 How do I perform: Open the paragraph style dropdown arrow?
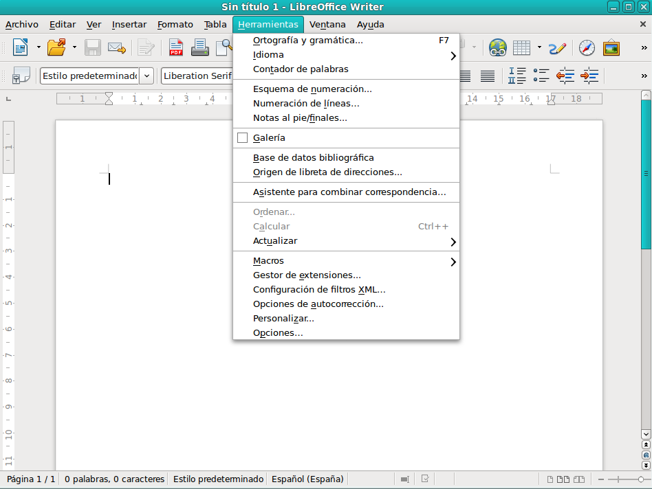146,76
